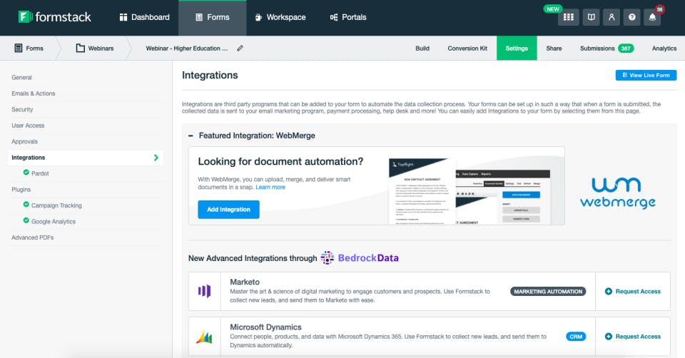
Task: Click the WebMerge document preview thumbnail
Action: pyautogui.click(x=470, y=191)
